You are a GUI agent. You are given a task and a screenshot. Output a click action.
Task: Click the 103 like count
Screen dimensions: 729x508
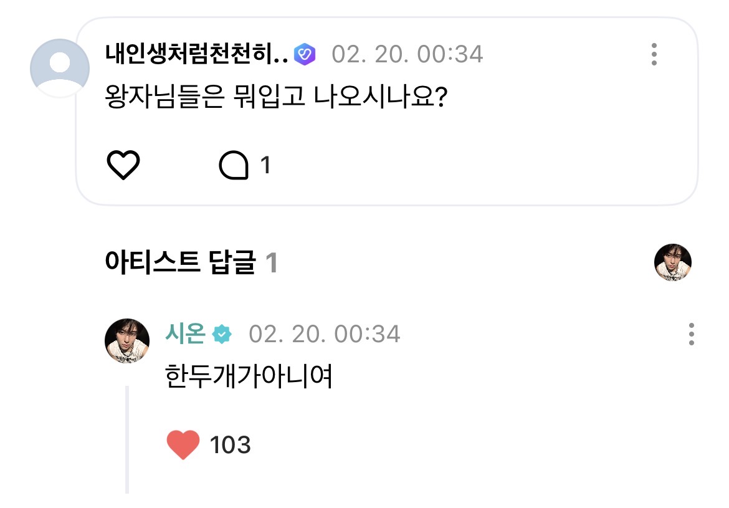230,445
